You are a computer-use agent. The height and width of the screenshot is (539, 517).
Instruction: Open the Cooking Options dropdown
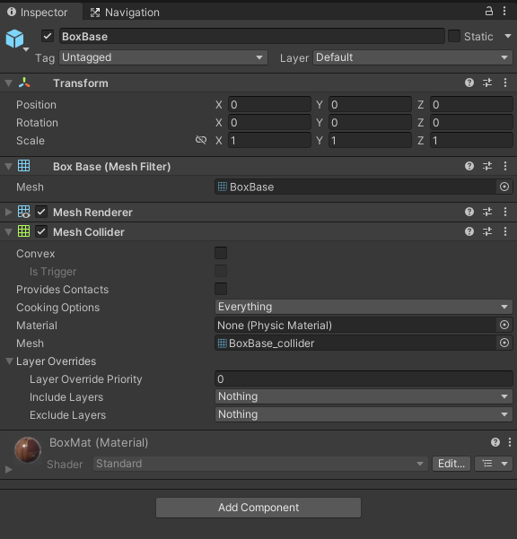364,307
